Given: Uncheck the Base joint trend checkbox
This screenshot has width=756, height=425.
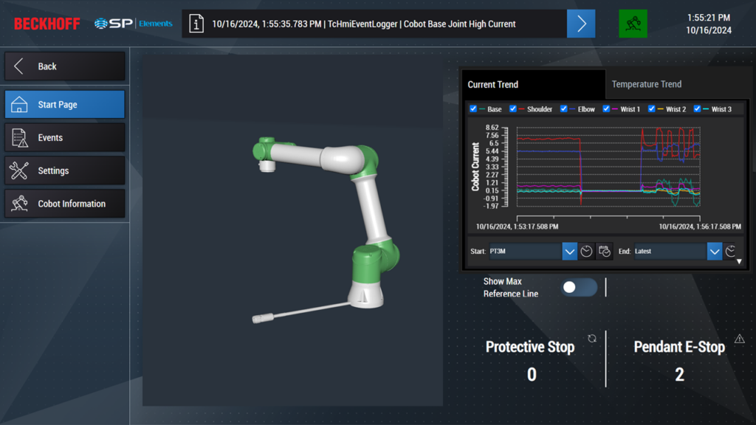Looking at the screenshot, I should pyautogui.click(x=473, y=108).
